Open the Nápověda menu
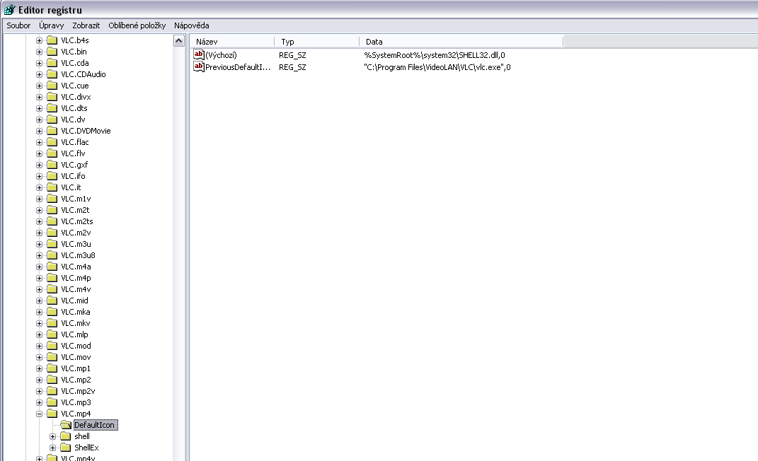Screen dimensions: 758x461 191,25
